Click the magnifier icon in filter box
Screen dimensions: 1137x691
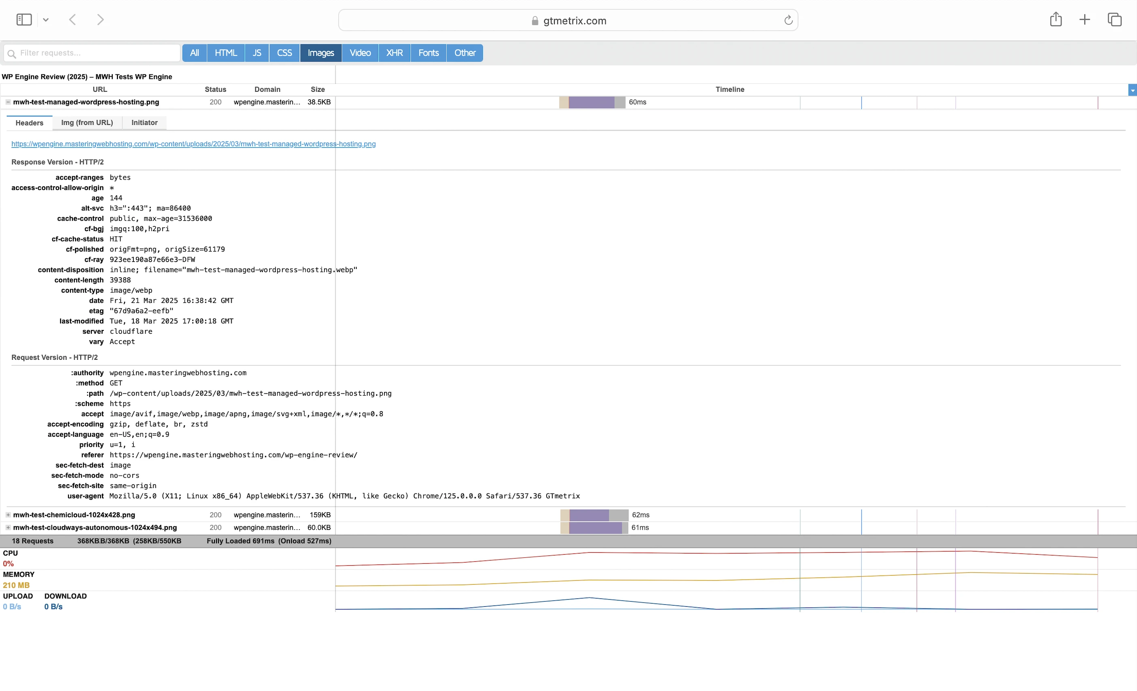click(12, 54)
